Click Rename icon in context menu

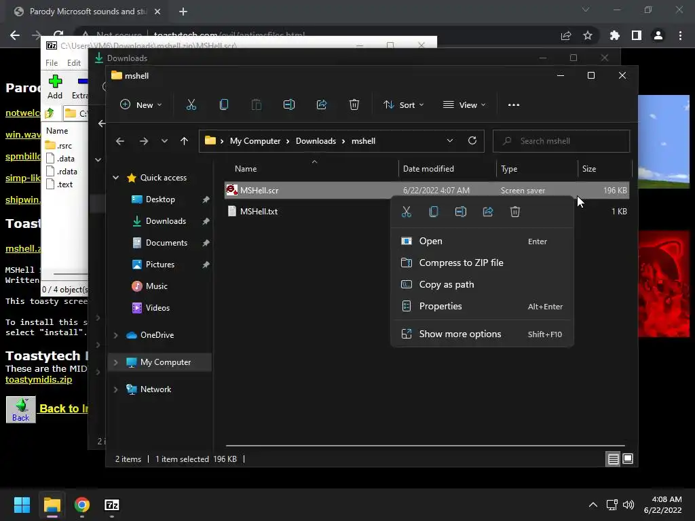(461, 212)
